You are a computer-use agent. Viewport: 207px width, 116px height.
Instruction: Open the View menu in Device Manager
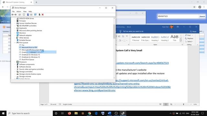[x=25, y=12]
